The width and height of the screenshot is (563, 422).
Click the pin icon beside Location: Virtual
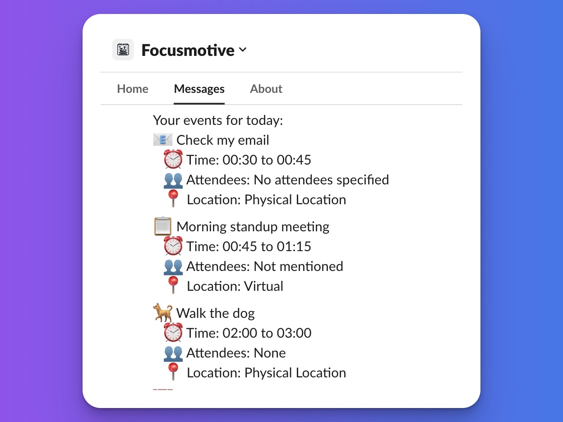click(x=173, y=286)
